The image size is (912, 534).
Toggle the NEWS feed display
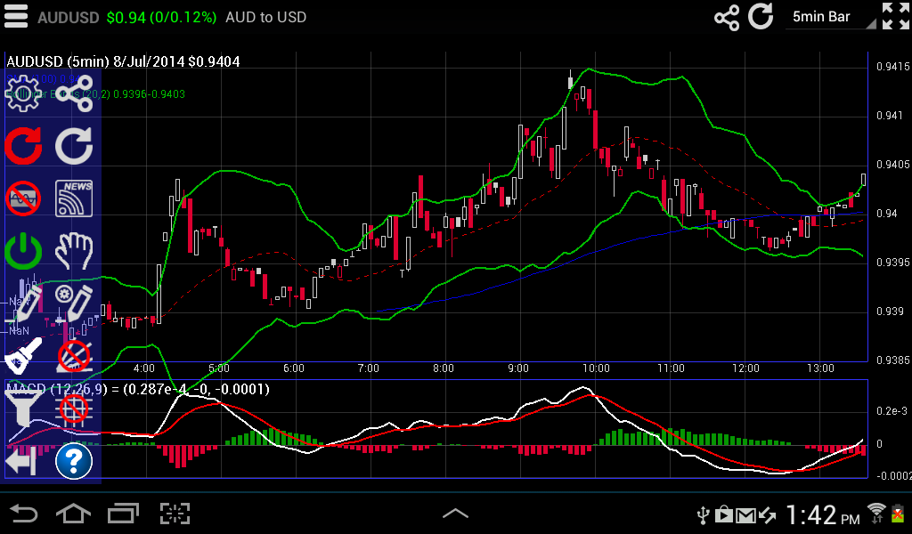(x=75, y=198)
